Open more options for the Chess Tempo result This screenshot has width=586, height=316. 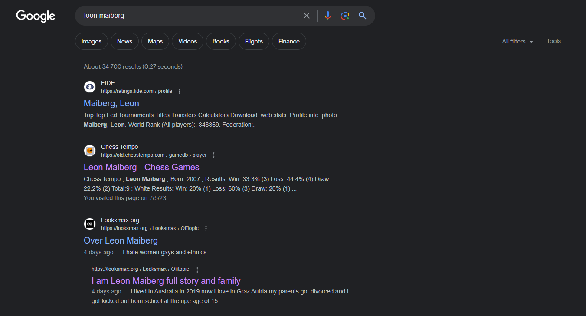coord(214,155)
